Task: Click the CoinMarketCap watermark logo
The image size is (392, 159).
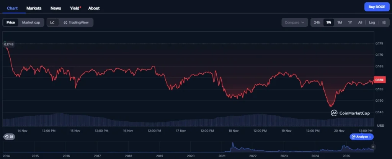Action: 351,113
